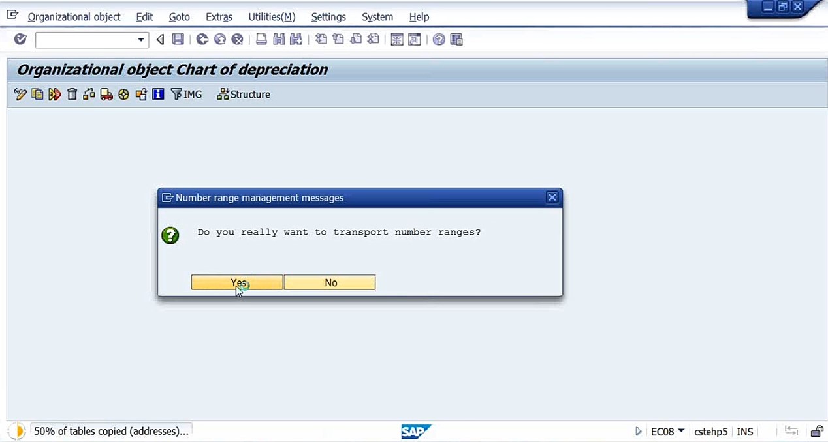Open the Utilities(M) menu
Screen dimensions: 828x442
pyautogui.click(x=272, y=17)
